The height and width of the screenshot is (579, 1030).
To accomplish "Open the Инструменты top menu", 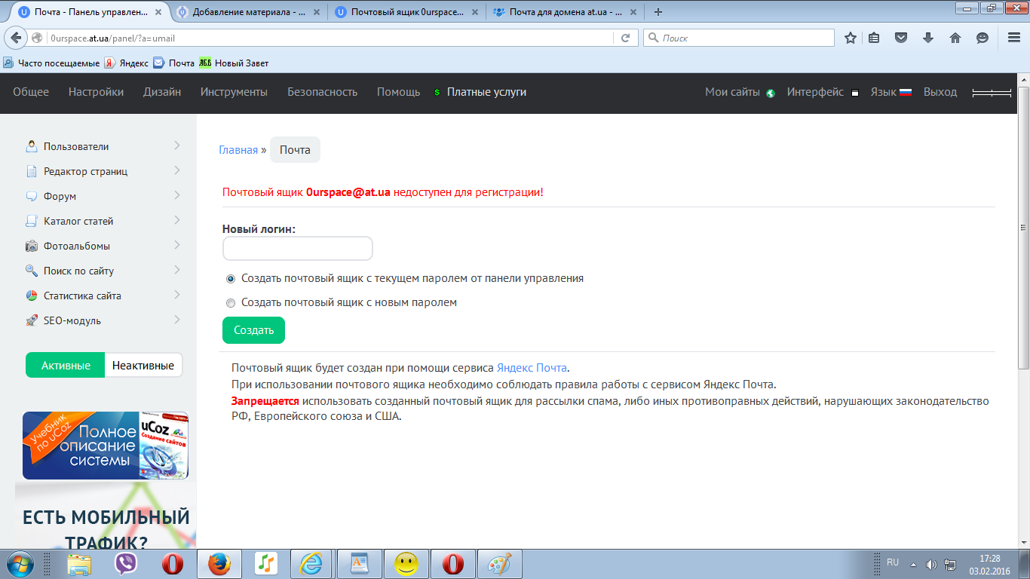I will tap(234, 92).
